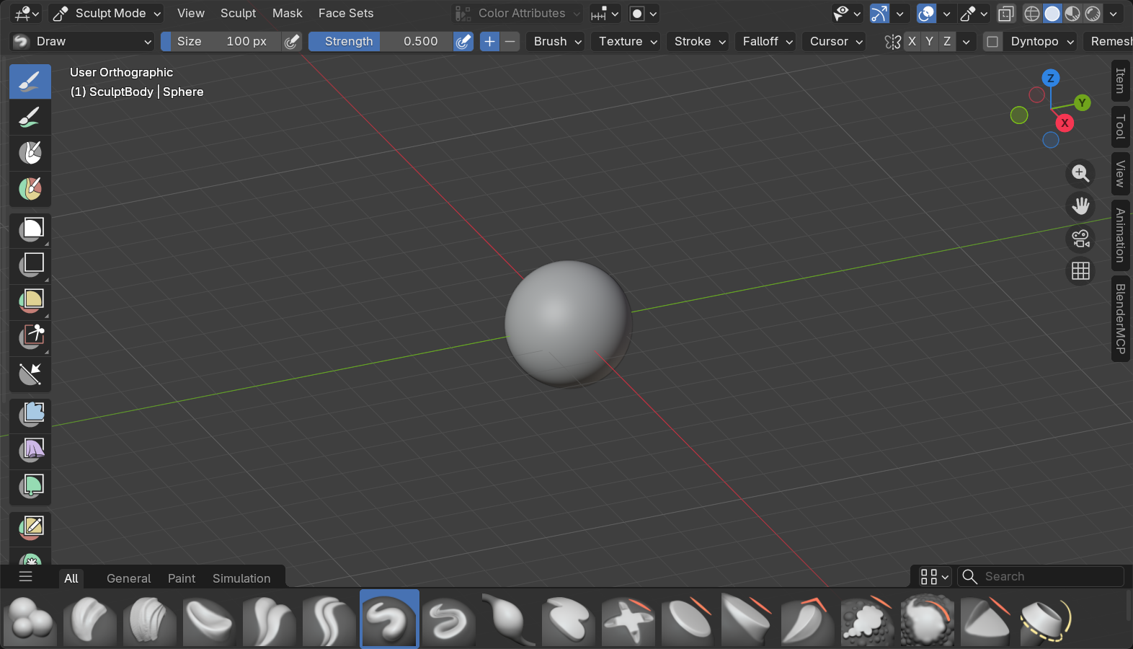1133x649 pixels.
Task: Expand the Stroke settings popover
Action: point(699,42)
